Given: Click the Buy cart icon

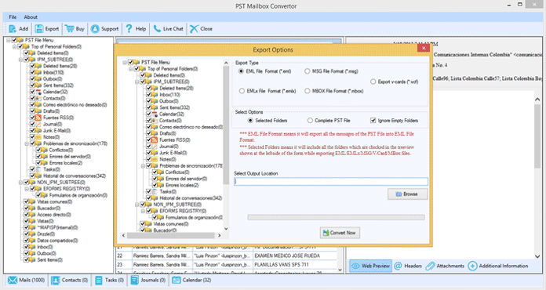Looking at the screenshot, I should pyautogui.click(x=69, y=29).
